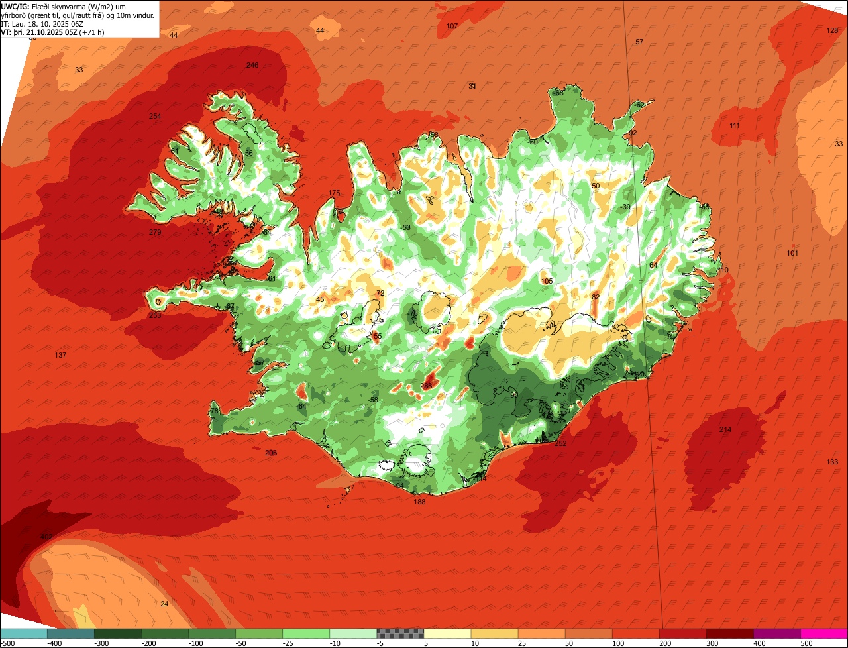Click the '45' value in west Iceland
Image resolution: width=848 pixels, height=648 pixels.
(x=320, y=300)
